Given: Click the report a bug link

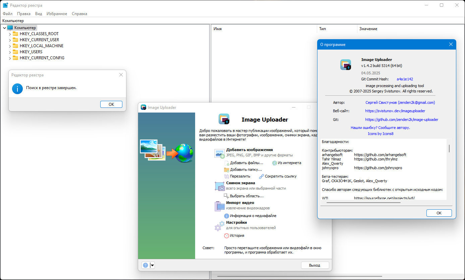Looking at the screenshot, I should coord(380,128).
